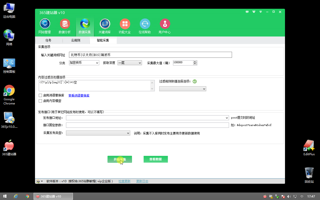Open the 关键词库 module

point(105,26)
